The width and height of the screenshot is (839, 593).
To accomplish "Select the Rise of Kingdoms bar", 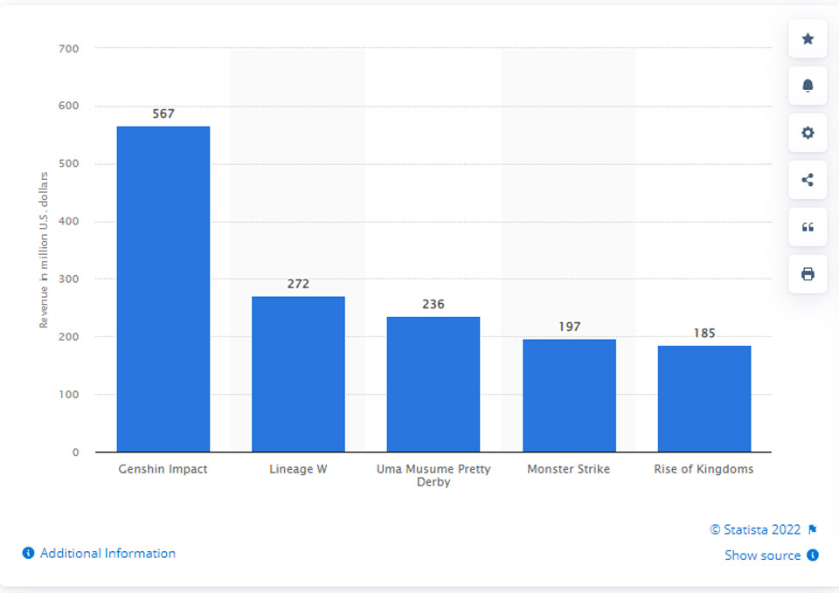I will 704,399.
